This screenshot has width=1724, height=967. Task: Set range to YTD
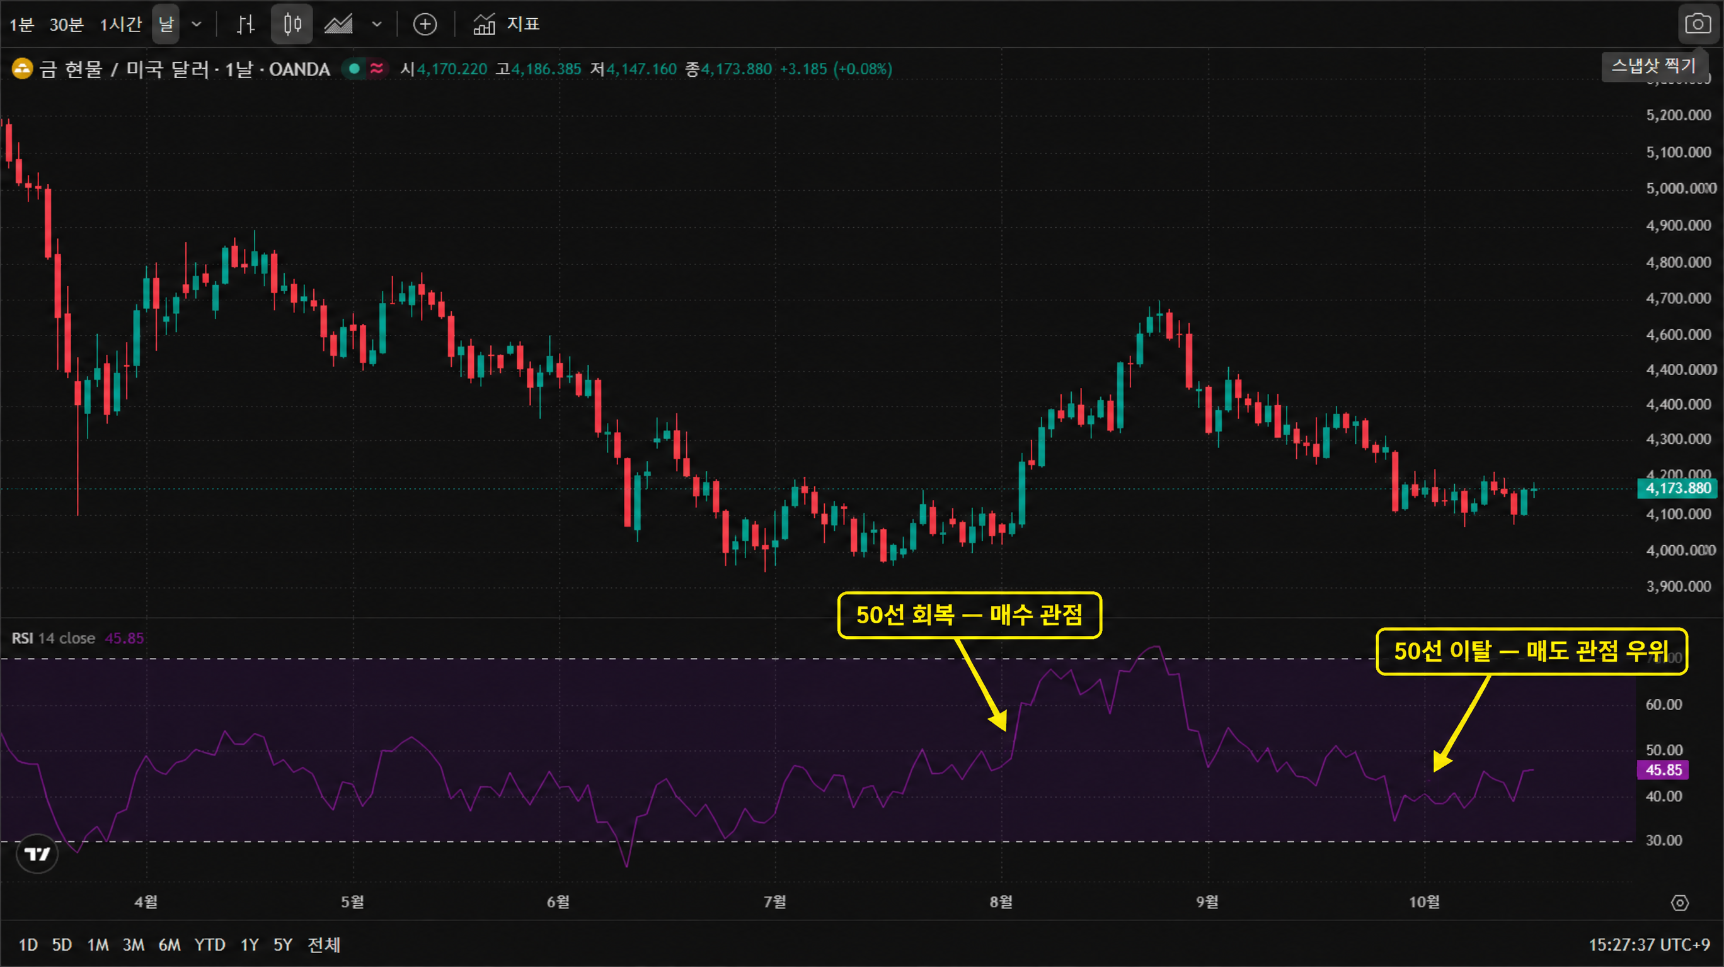(209, 945)
